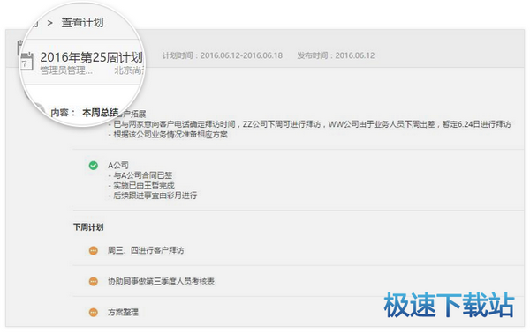Click the 根据该公司业务情况准备相应方案 line

point(168,135)
